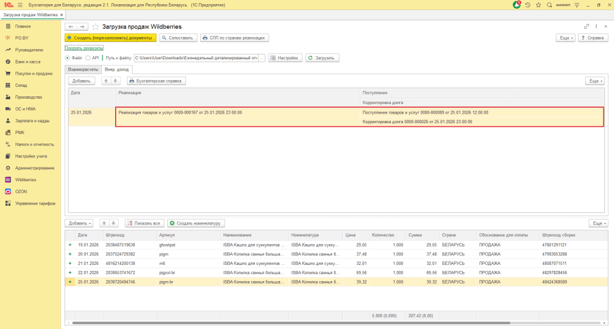Copy link to this form icon
The image size is (614, 329).
[586, 26]
